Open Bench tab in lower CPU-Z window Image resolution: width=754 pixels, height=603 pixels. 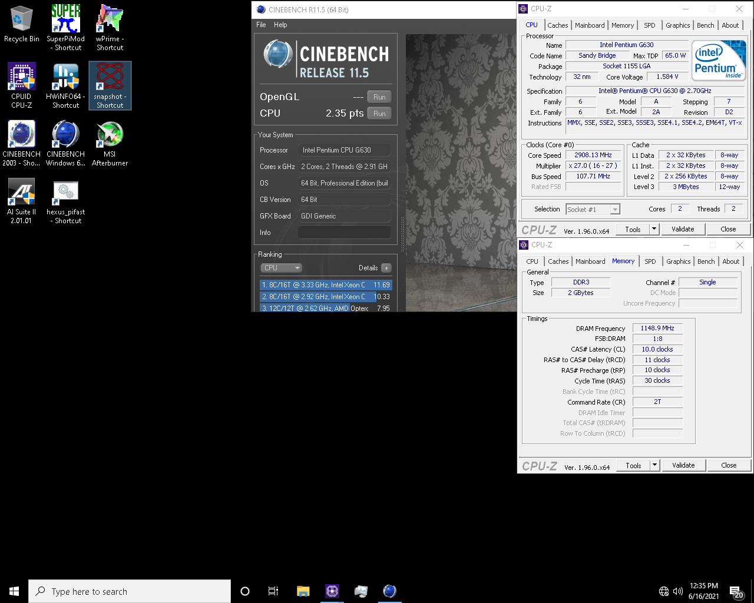[x=706, y=261]
